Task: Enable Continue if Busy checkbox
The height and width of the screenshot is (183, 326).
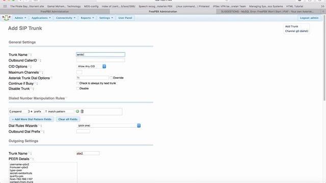Action: tap(77, 83)
